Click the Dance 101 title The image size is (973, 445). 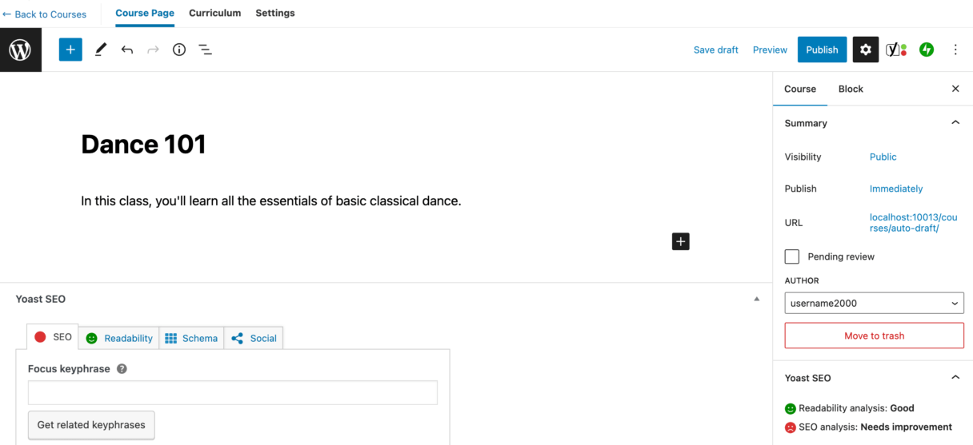(144, 144)
